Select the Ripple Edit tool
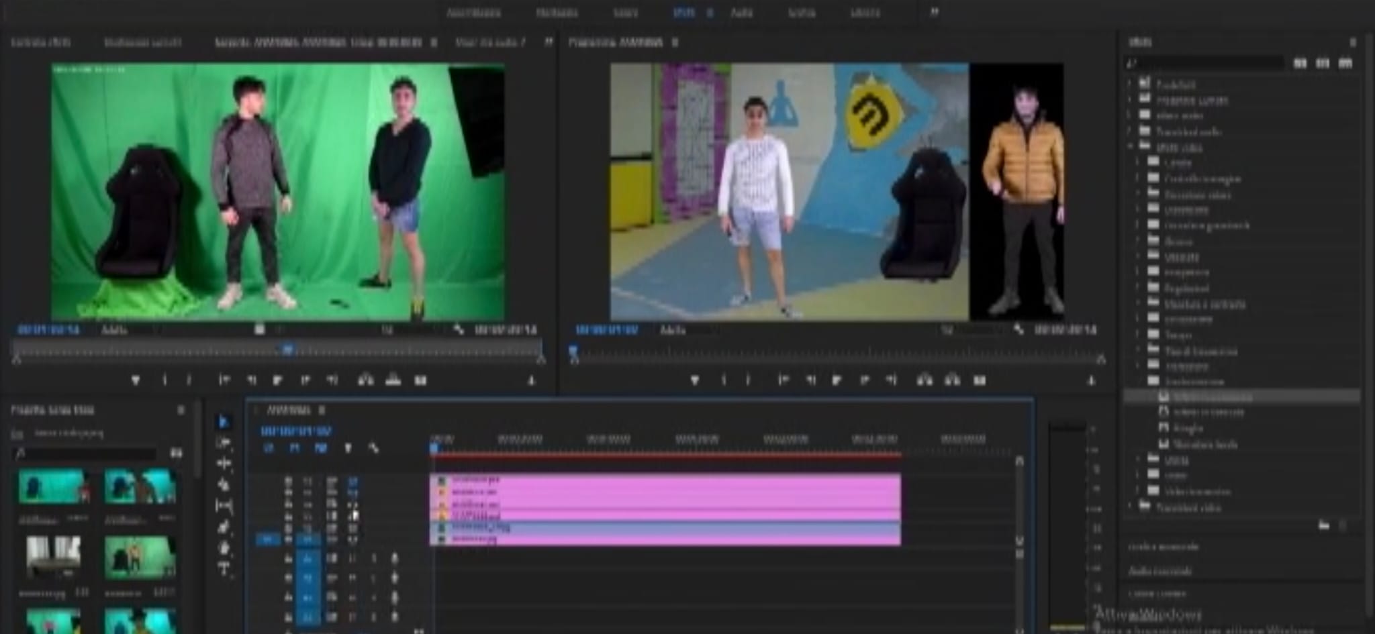The image size is (1375, 634). (x=224, y=463)
